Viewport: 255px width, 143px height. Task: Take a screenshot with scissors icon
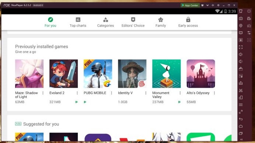241,90
